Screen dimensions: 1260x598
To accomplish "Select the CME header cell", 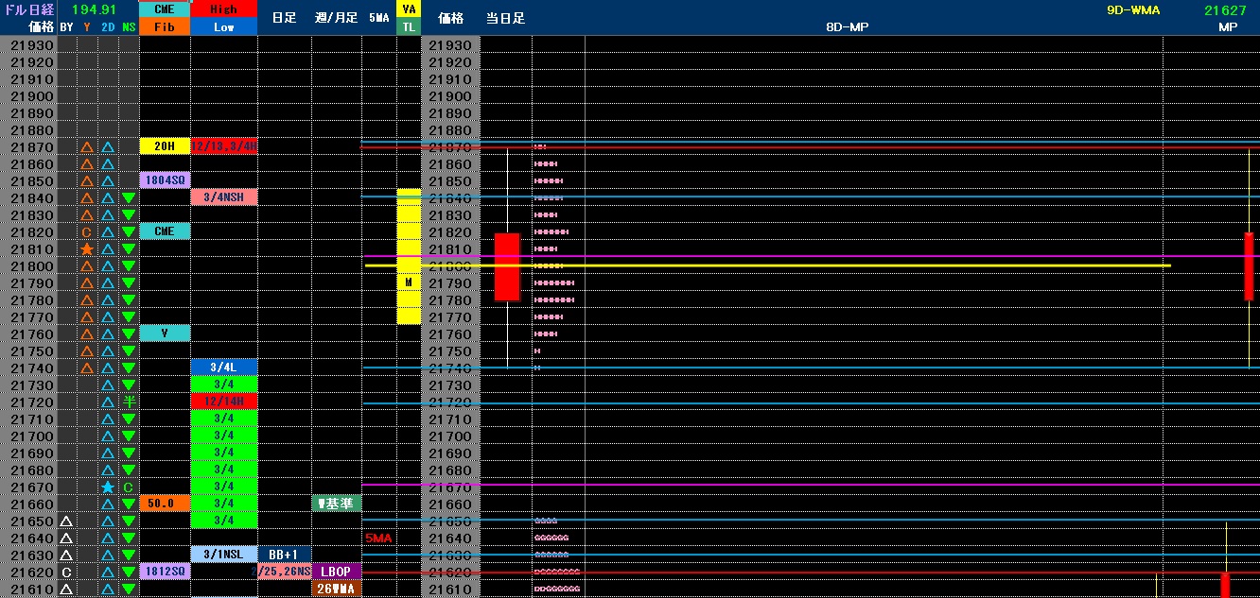I will click(165, 9).
